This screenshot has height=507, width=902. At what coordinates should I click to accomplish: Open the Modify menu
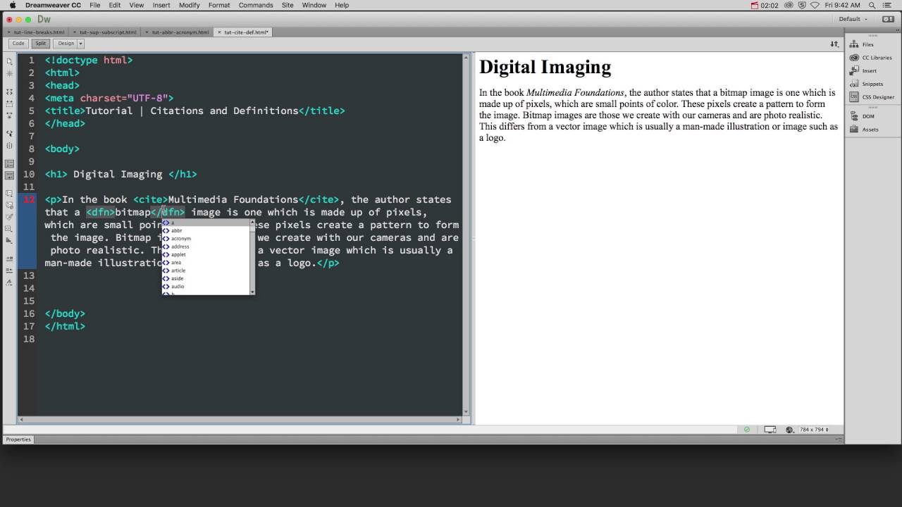189,5
